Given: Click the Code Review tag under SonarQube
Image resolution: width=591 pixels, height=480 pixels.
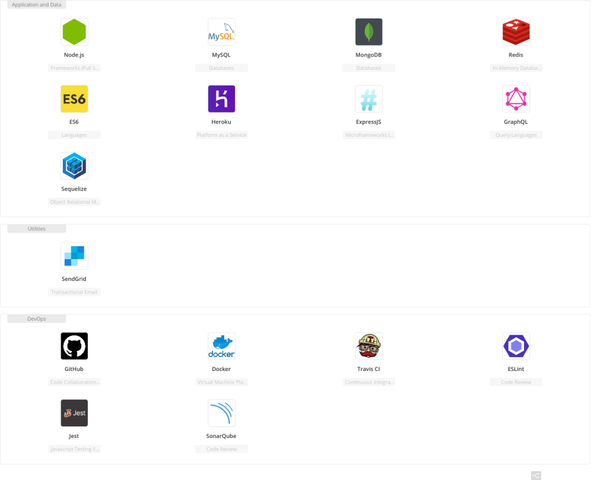Looking at the screenshot, I should (x=221, y=449).
